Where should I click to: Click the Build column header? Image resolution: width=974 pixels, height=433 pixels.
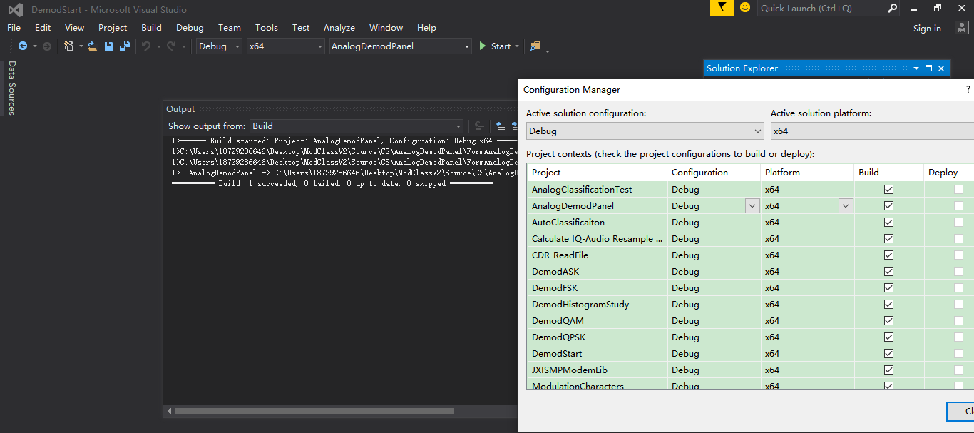pyautogui.click(x=888, y=173)
